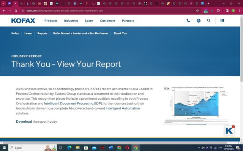Open the volume control in tray
Image resolution: width=243 pixels, height=151 pixels.
(203, 148)
